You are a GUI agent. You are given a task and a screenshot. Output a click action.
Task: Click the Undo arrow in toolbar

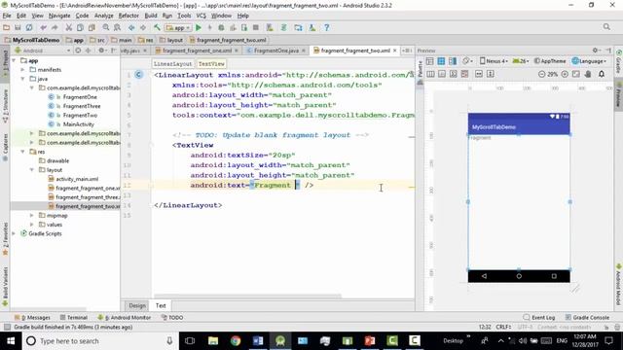[43, 28]
